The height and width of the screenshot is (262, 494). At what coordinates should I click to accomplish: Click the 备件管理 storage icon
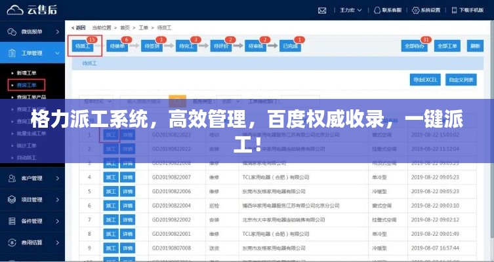pyautogui.click(x=12, y=221)
